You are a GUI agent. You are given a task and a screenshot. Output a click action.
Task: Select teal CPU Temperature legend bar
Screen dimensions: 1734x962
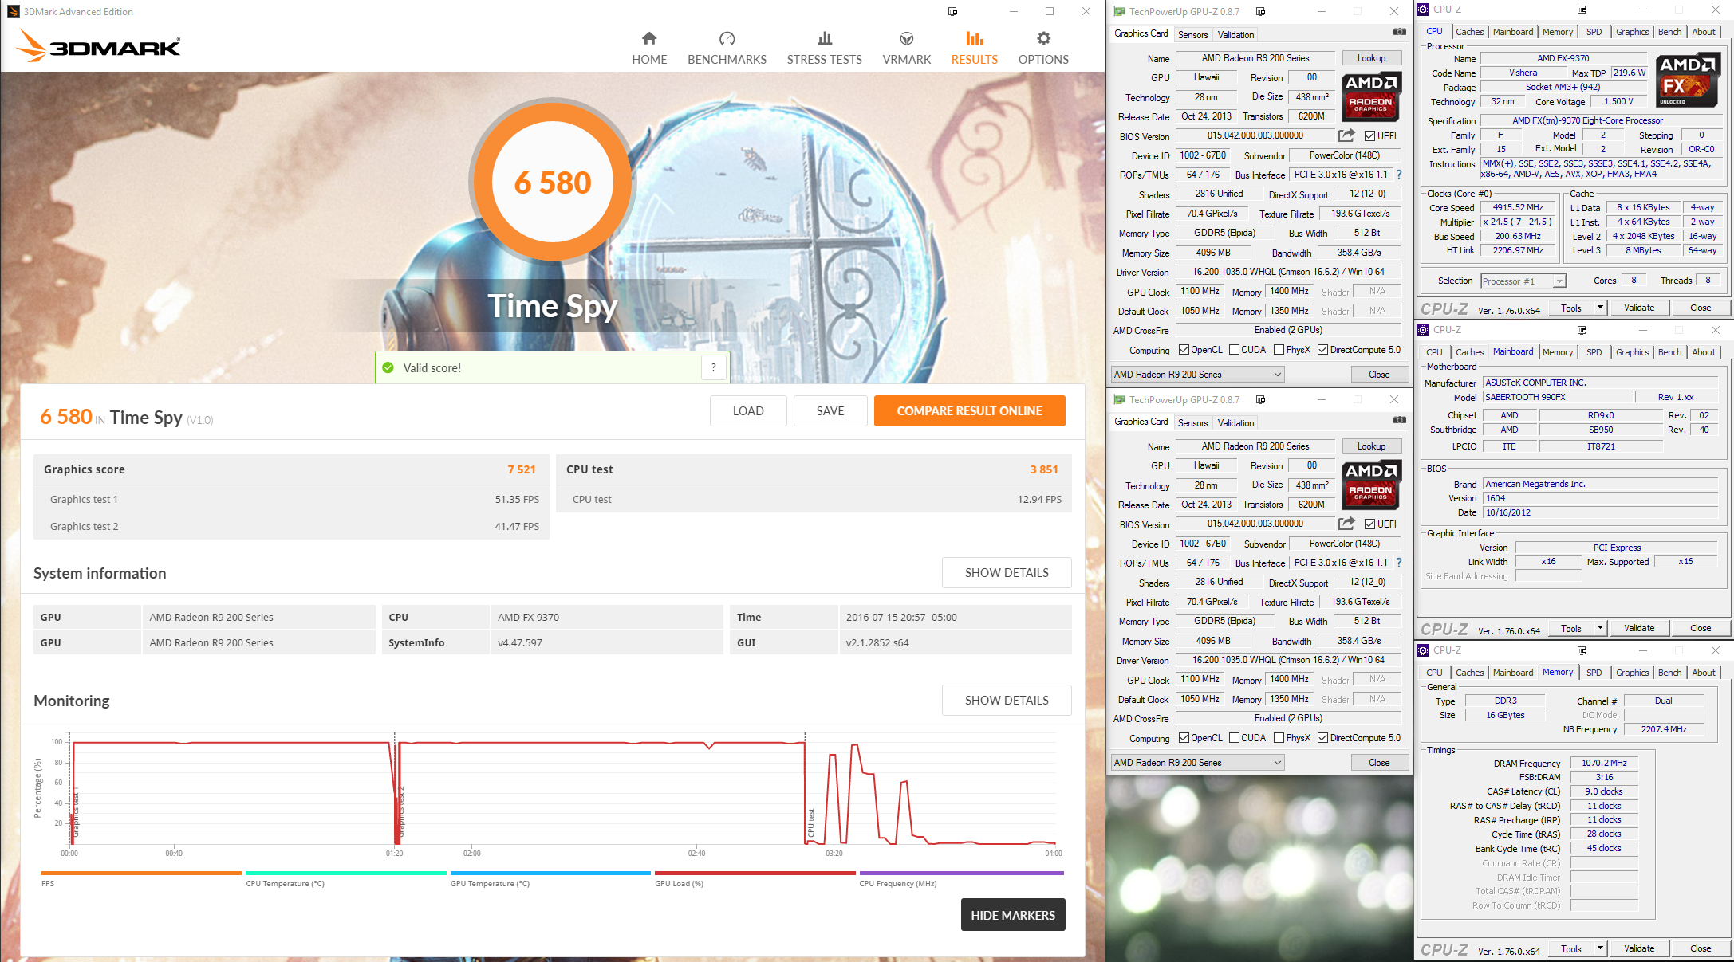(346, 874)
